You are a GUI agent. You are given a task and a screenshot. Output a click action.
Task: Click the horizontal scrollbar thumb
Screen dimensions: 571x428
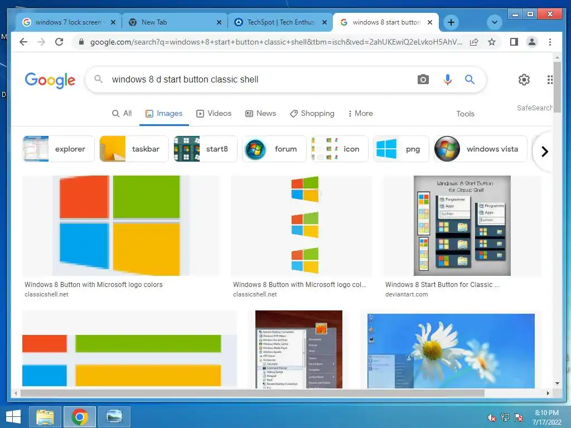point(253,393)
